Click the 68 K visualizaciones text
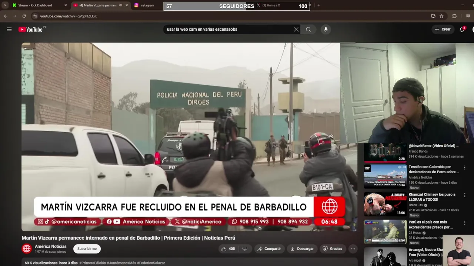474x266 pixels. (x=41, y=263)
